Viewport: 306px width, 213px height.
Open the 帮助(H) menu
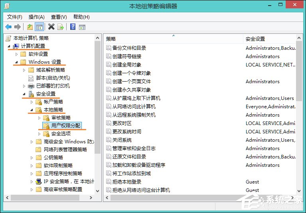click(x=81, y=17)
